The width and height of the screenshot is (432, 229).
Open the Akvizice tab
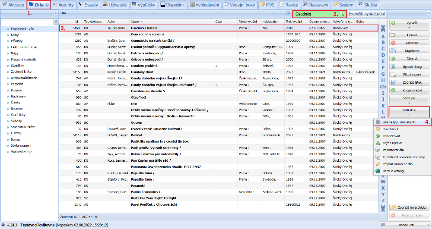click(13, 5)
